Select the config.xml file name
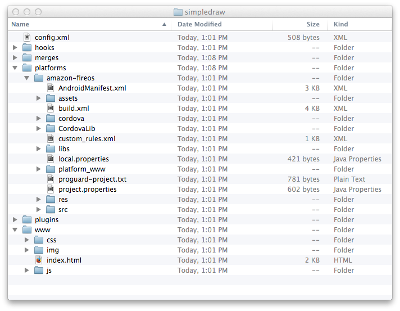Screen dimensions: 400x311 (x=52, y=38)
